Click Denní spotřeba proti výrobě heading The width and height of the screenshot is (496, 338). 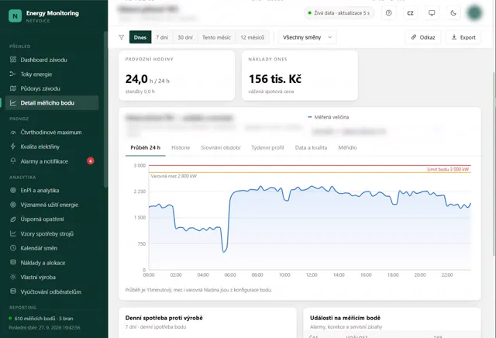coord(164,318)
